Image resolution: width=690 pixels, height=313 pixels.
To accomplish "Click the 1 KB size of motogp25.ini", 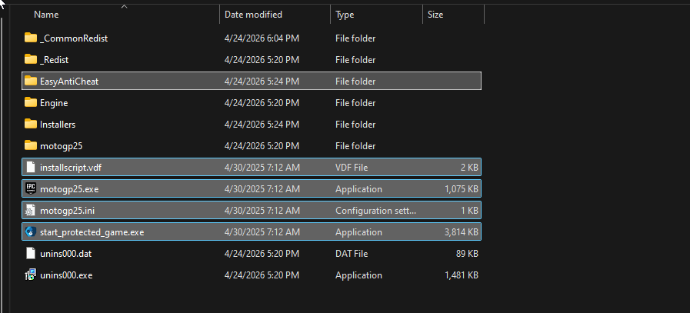I will click(469, 211).
